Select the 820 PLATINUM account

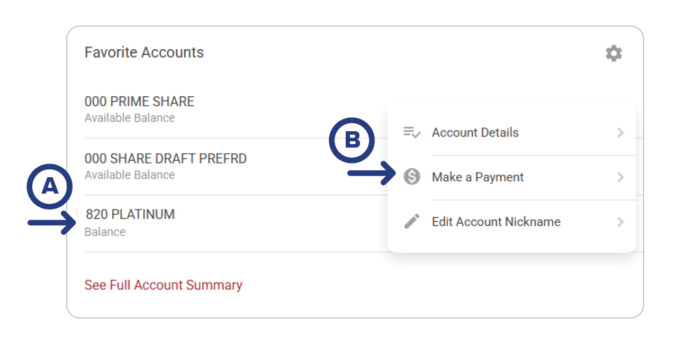click(x=130, y=214)
